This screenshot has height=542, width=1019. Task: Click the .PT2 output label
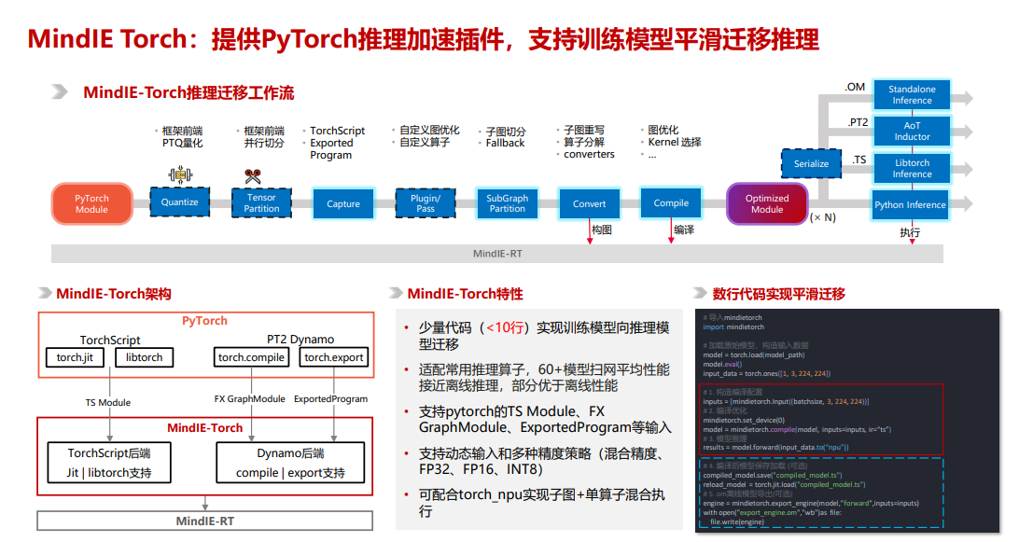point(858,122)
